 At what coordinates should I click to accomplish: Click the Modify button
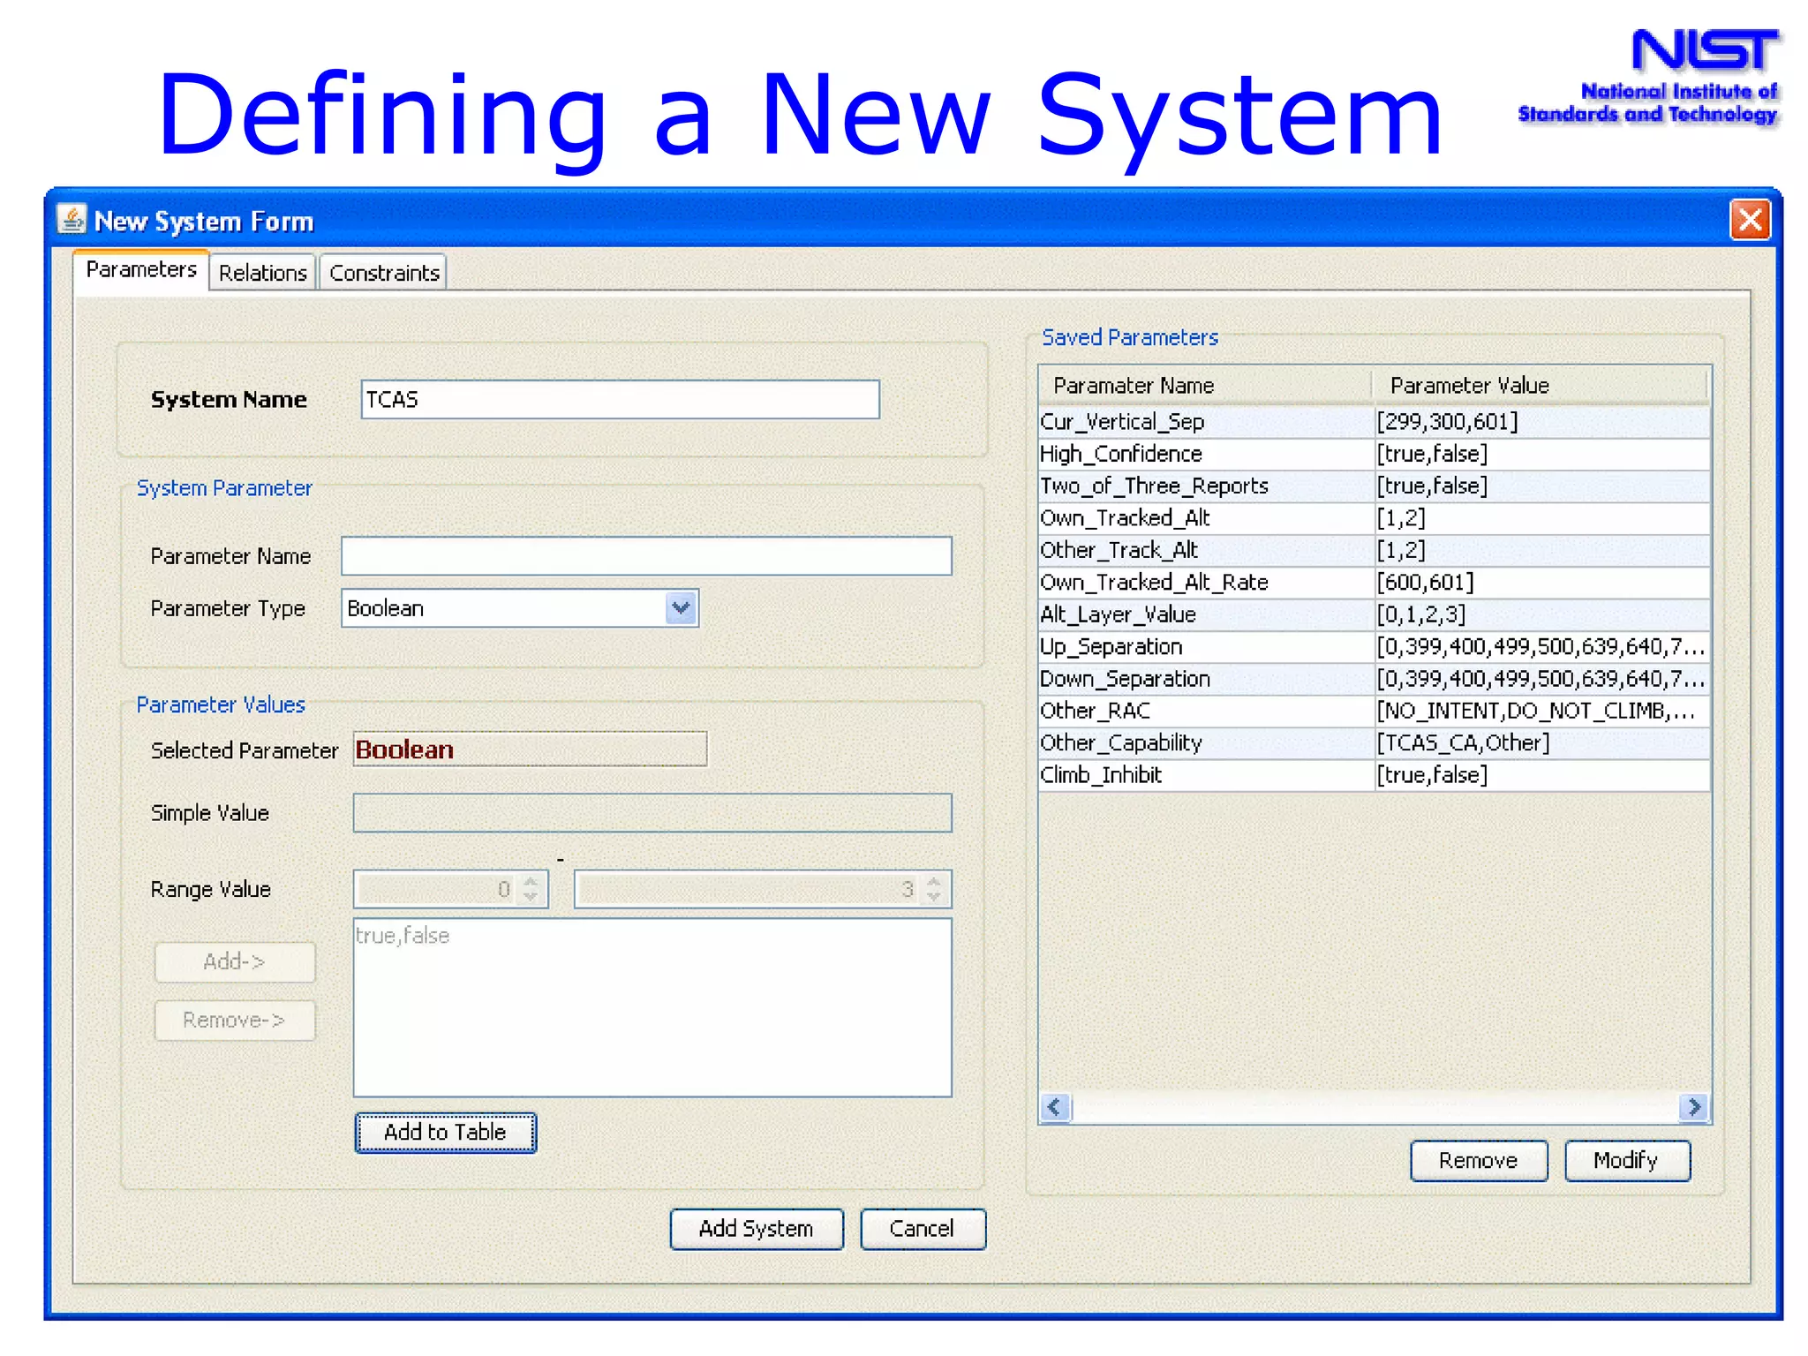pyautogui.click(x=1627, y=1161)
